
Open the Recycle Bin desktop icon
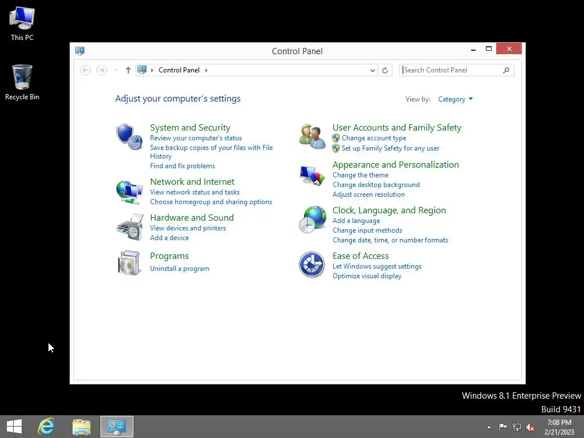point(22,82)
